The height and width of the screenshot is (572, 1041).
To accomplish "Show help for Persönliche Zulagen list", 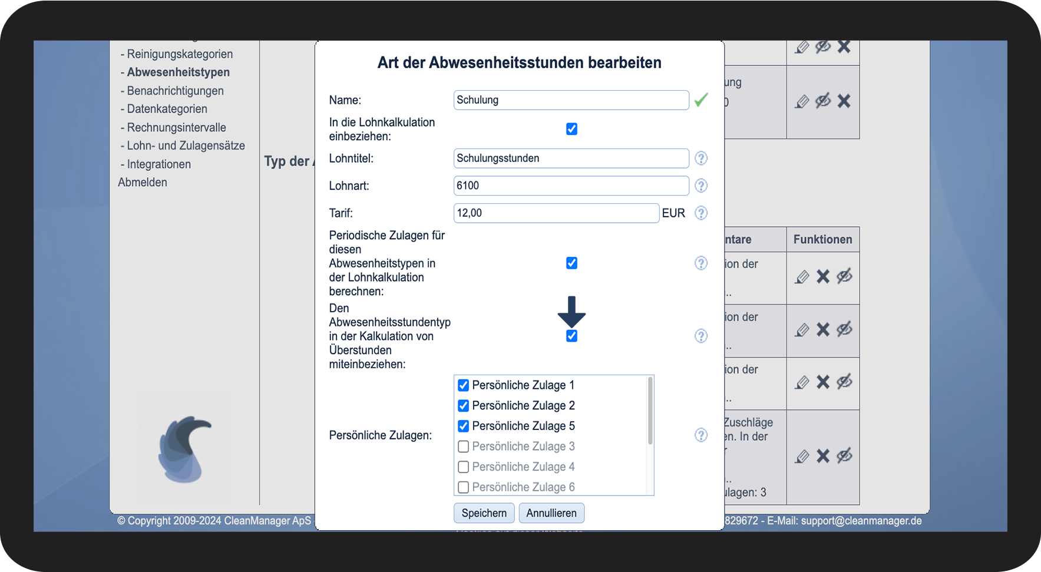I will pos(700,435).
